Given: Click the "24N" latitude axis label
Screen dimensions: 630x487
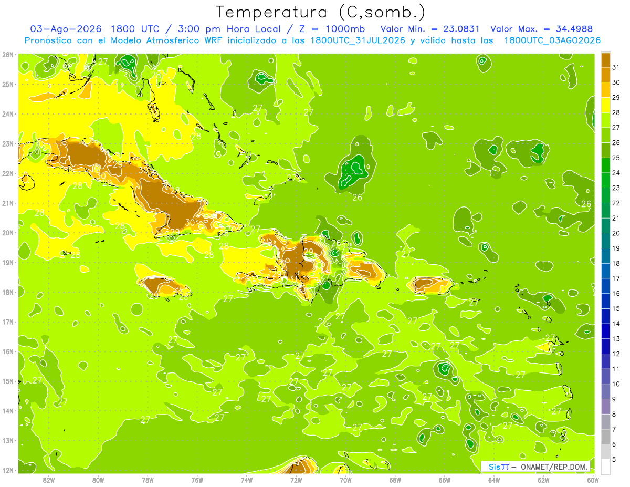Looking at the screenshot, I should coord(8,114).
